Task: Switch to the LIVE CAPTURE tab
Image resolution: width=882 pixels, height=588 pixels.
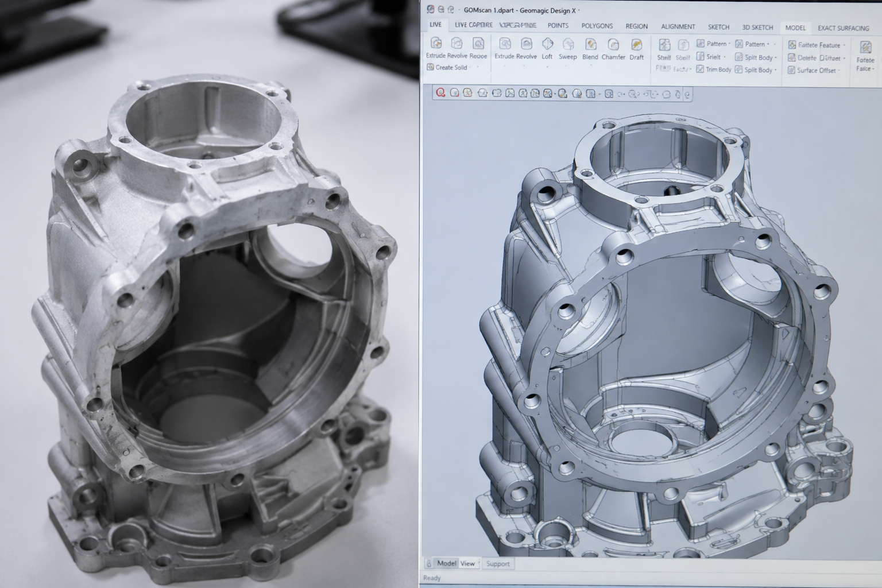Action: pyautogui.click(x=474, y=25)
